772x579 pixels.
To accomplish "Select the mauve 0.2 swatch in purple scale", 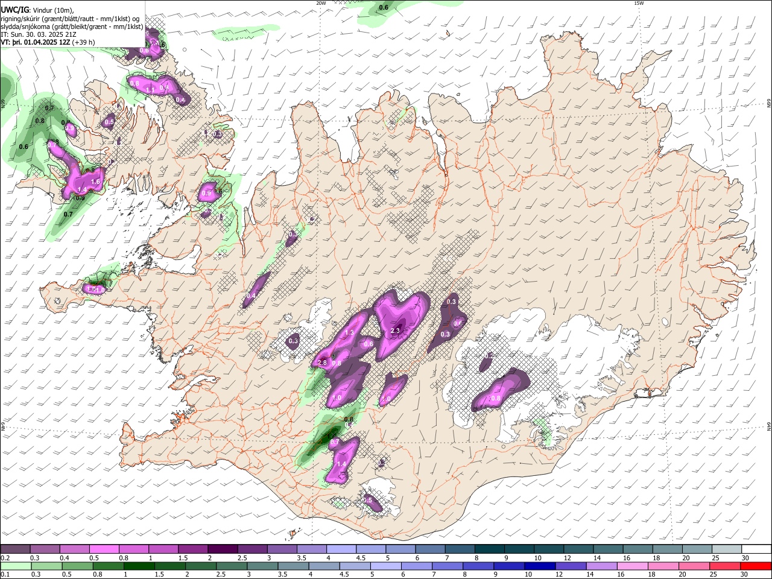I will click(x=16, y=549).
